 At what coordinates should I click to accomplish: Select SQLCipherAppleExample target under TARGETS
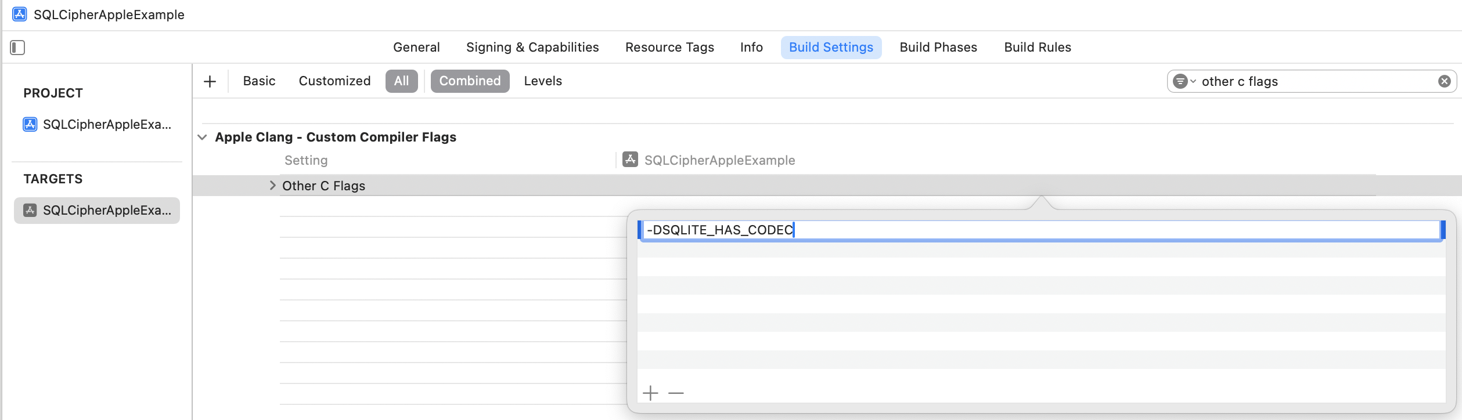pyautogui.click(x=97, y=210)
